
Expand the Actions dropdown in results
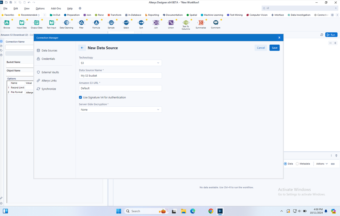pyautogui.click(x=322, y=164)
